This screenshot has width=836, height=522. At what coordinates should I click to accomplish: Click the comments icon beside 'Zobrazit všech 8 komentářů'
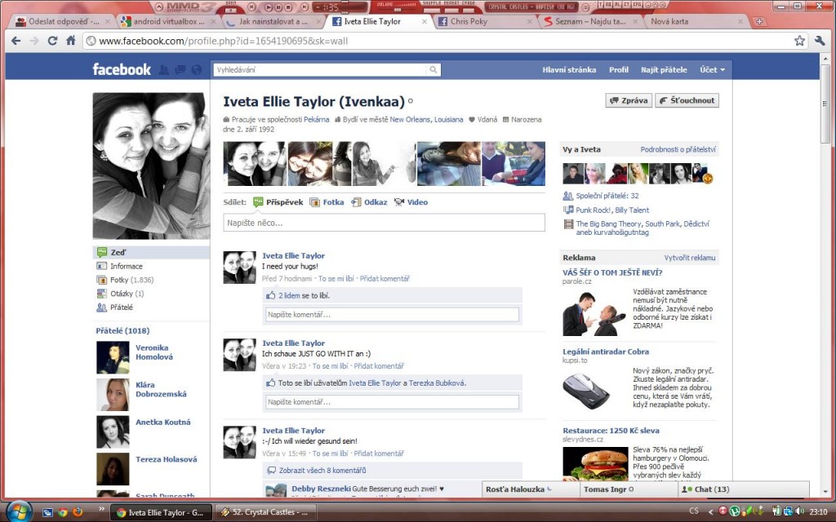click(271, 471)
